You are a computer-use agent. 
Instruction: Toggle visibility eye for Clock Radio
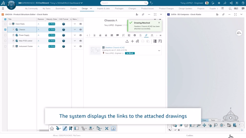point(80,24)
